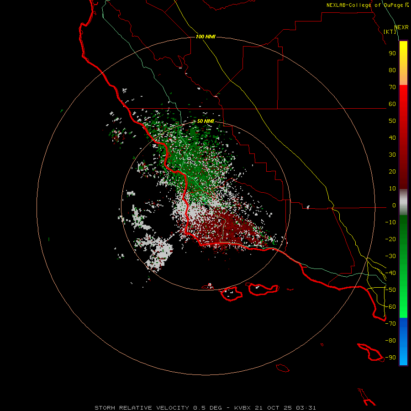
Task: Click the -60 legend value
Action: point(390,307)
